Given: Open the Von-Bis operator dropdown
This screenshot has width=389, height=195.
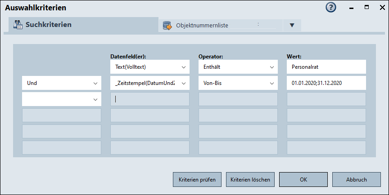Looking at the screenshot, I should click(238, 83).
